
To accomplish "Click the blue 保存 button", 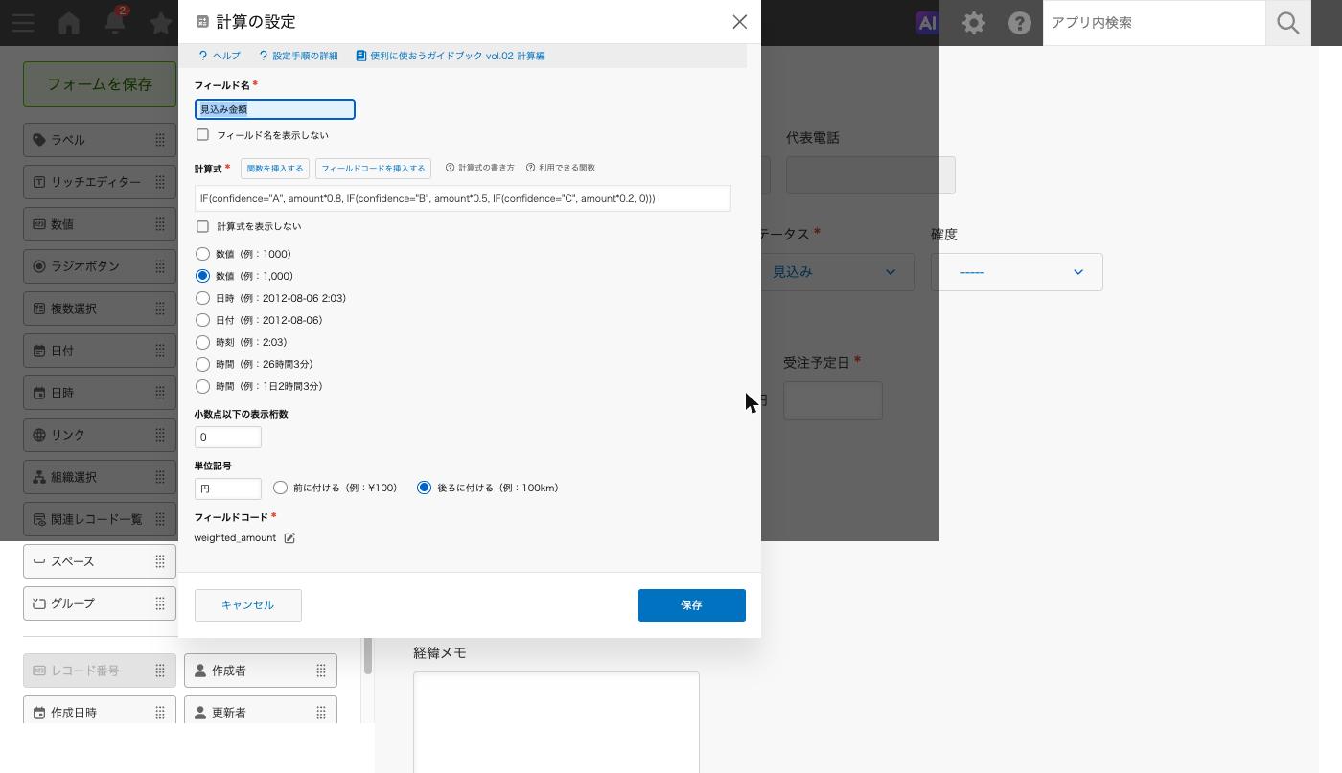I will pos(692,605).
